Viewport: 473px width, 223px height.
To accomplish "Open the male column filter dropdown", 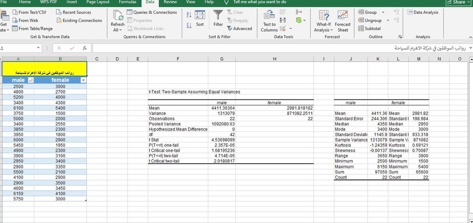I will point(31,81).
